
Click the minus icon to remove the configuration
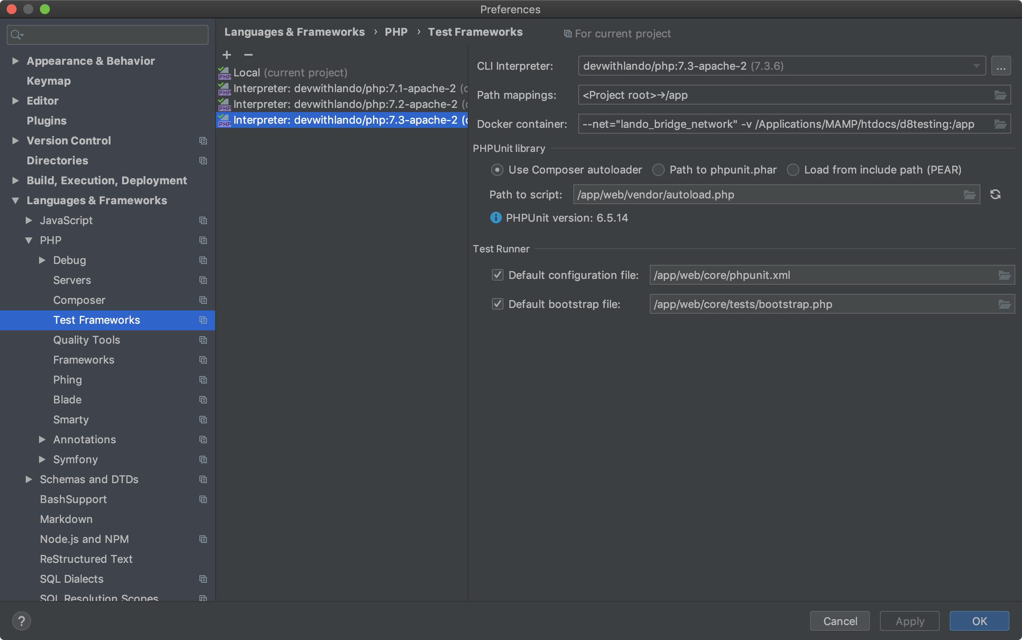click(x=248, y=55)
